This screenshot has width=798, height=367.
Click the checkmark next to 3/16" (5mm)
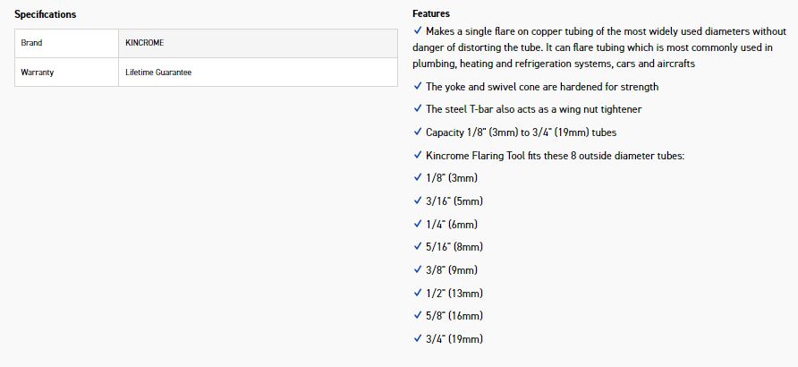coord(418,201)
